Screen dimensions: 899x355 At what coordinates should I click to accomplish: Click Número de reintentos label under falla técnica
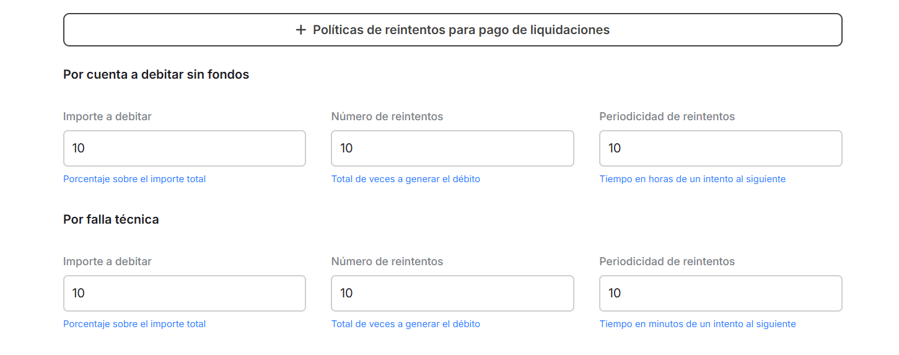point(387,261)
